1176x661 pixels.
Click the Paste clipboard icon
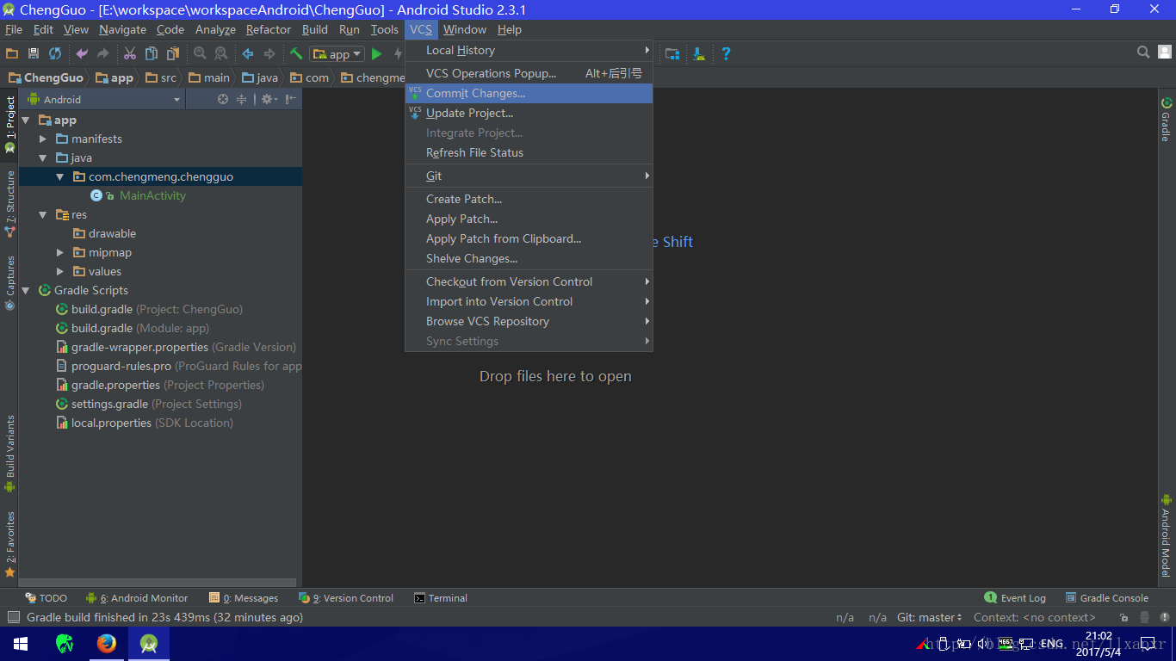(x=172, y=53)
